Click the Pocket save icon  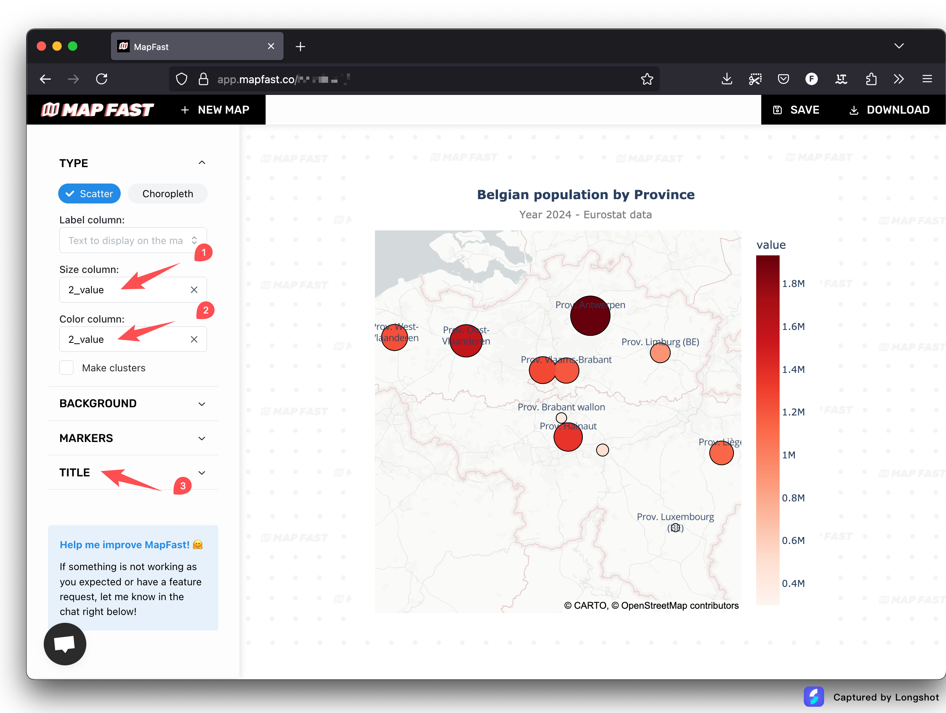click(784, 79)
